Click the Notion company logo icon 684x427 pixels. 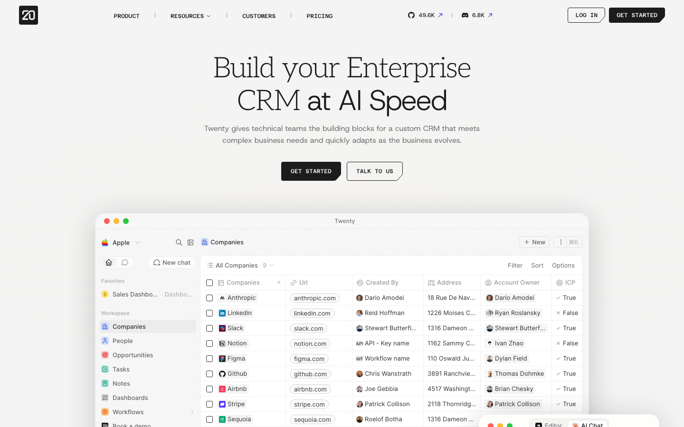[x=222, y=343]
